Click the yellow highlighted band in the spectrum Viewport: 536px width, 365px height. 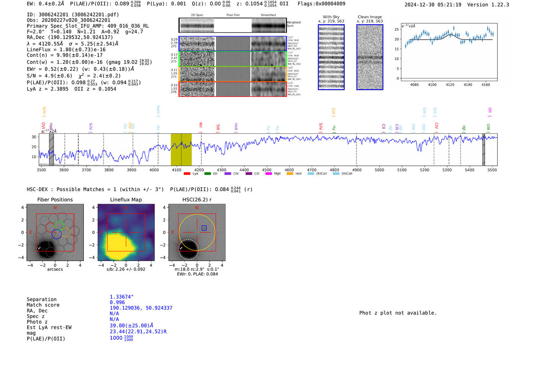tap(181, 149)
